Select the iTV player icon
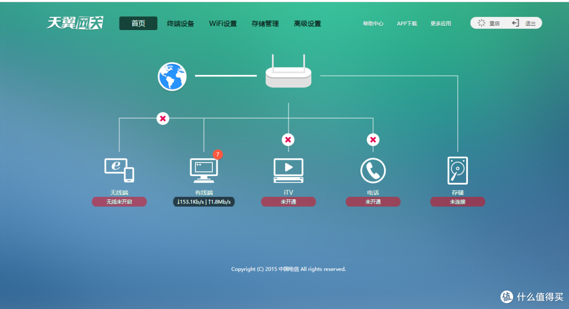The height and width of the screenshot is (309, 569). pos(289,170)
